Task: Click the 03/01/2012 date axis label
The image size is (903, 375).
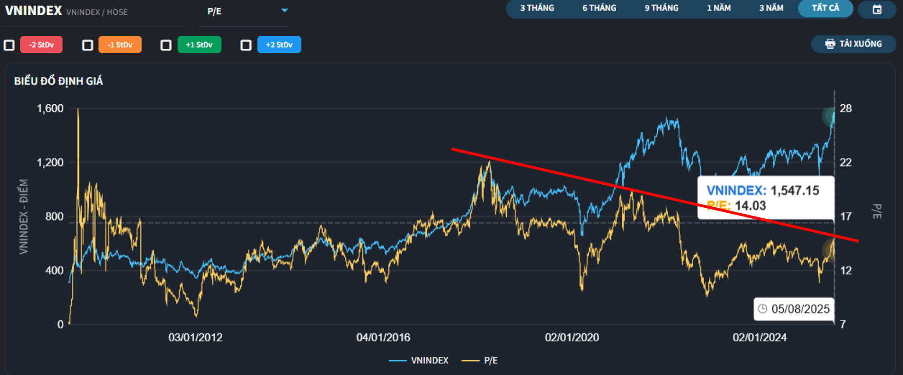Action: click(x=195, y=338)
